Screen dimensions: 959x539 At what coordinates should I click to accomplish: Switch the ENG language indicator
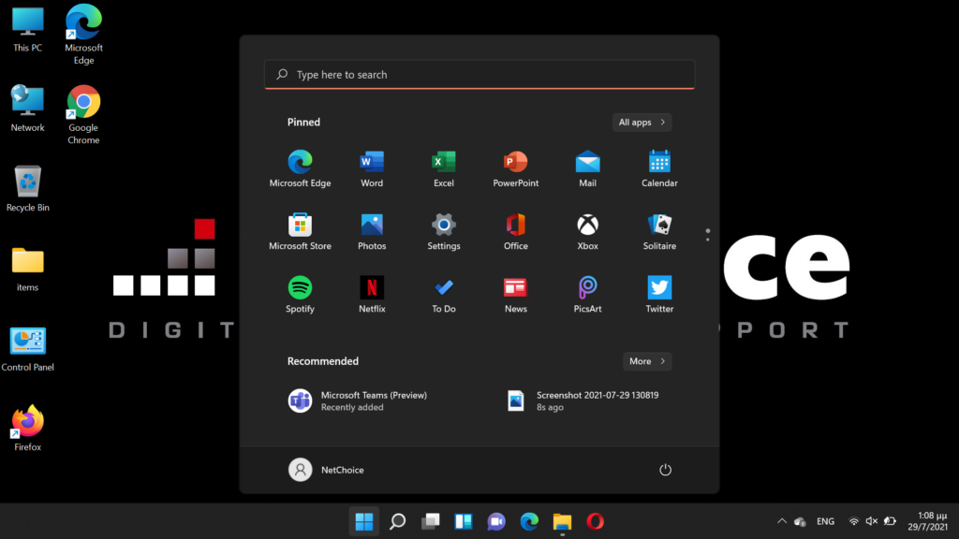click(825, 521)
